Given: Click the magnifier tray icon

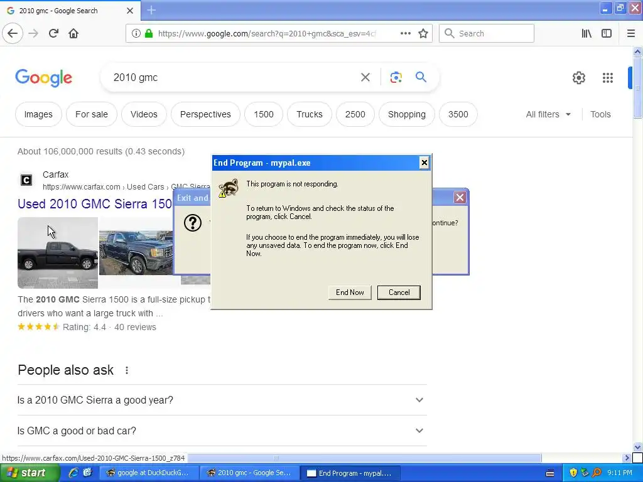Looking at the screenshot, I should click(597, 473).
